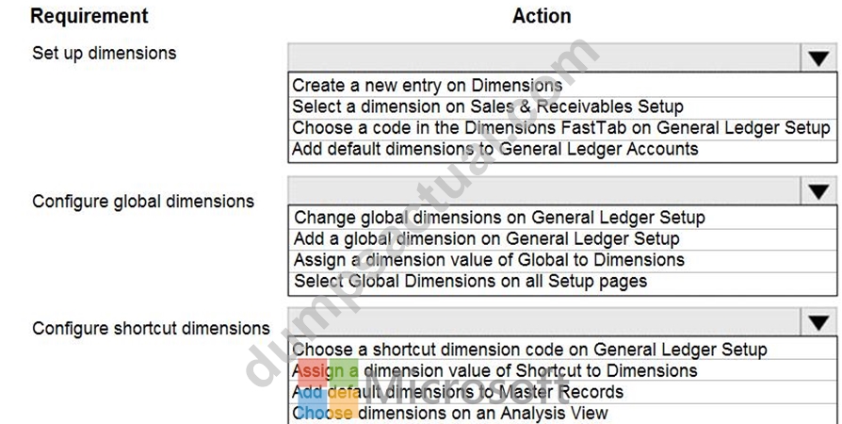Select Create a new entry on Dimensions

coord(562,85)
